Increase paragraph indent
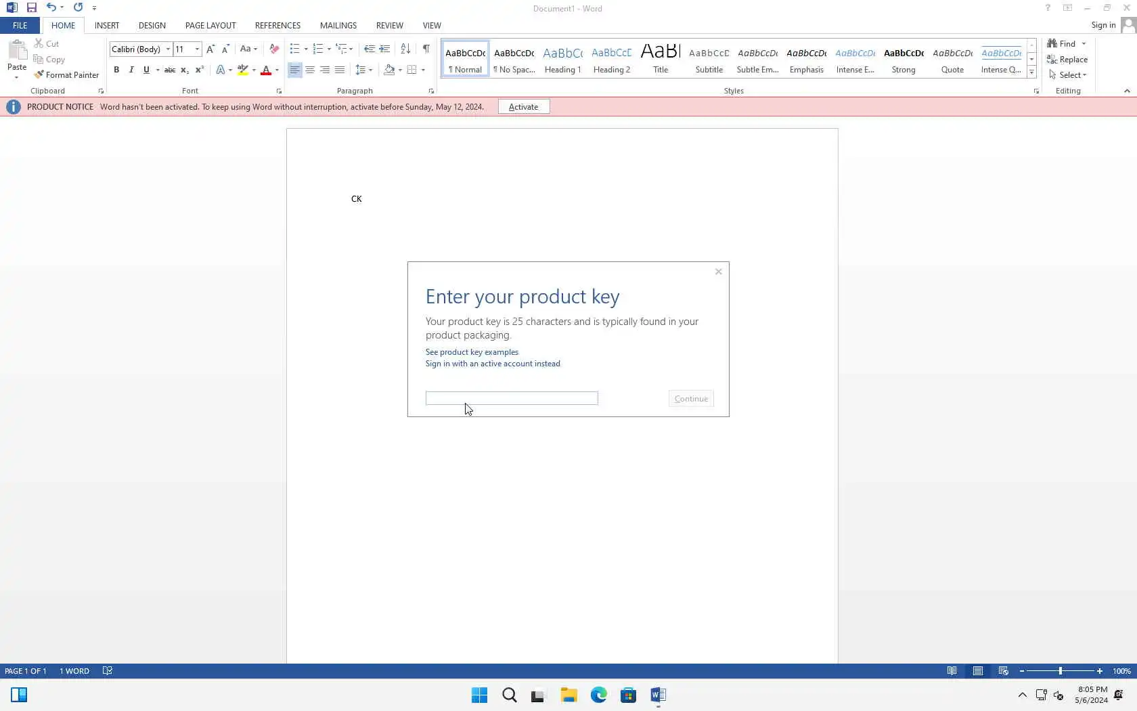Screen dimensions: 1137x711 [x=384, y=49]
